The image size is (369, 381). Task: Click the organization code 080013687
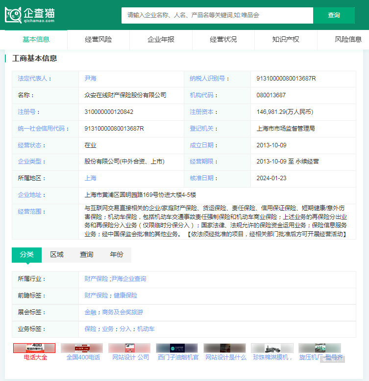tap(271, 95)
